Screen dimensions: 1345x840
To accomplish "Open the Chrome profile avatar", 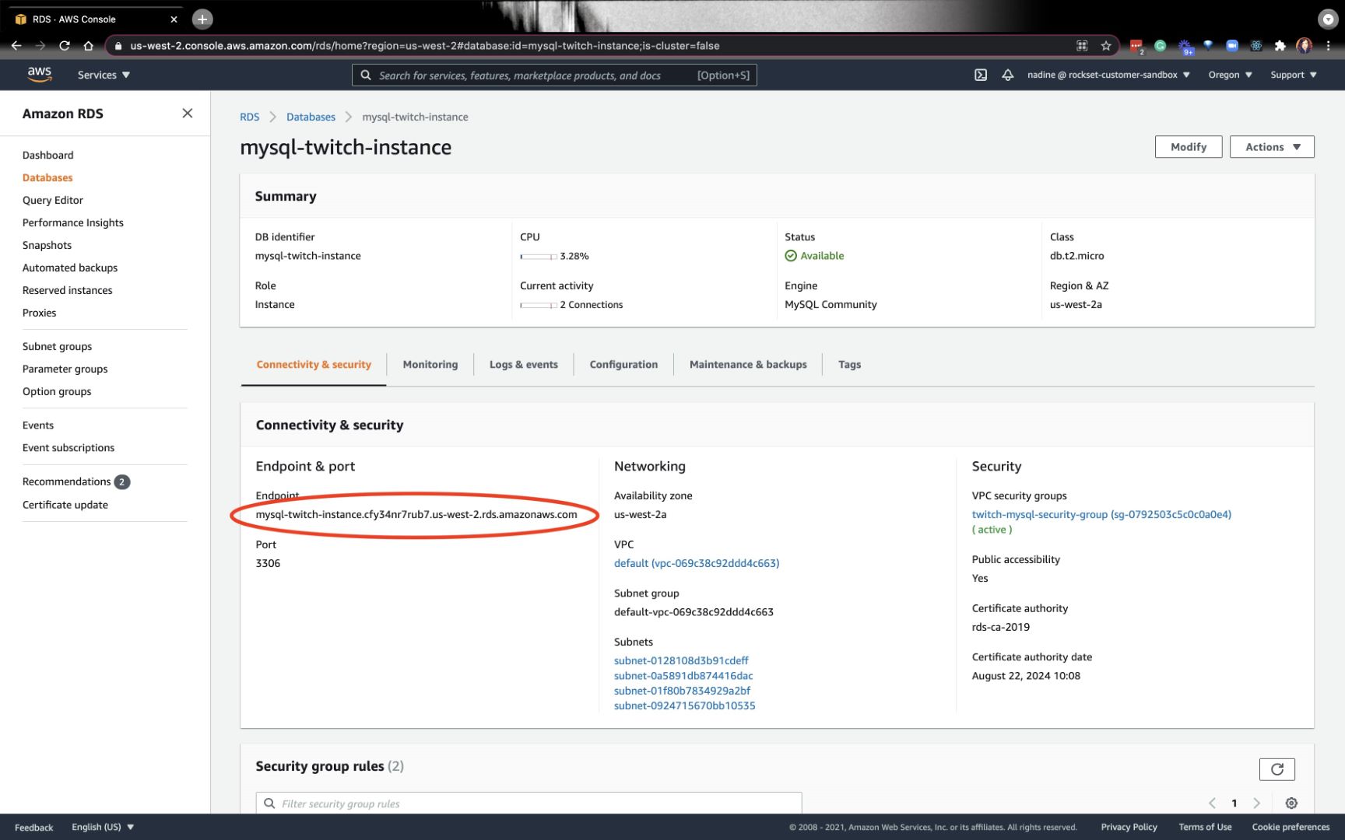I will [x=1305, y=46].
